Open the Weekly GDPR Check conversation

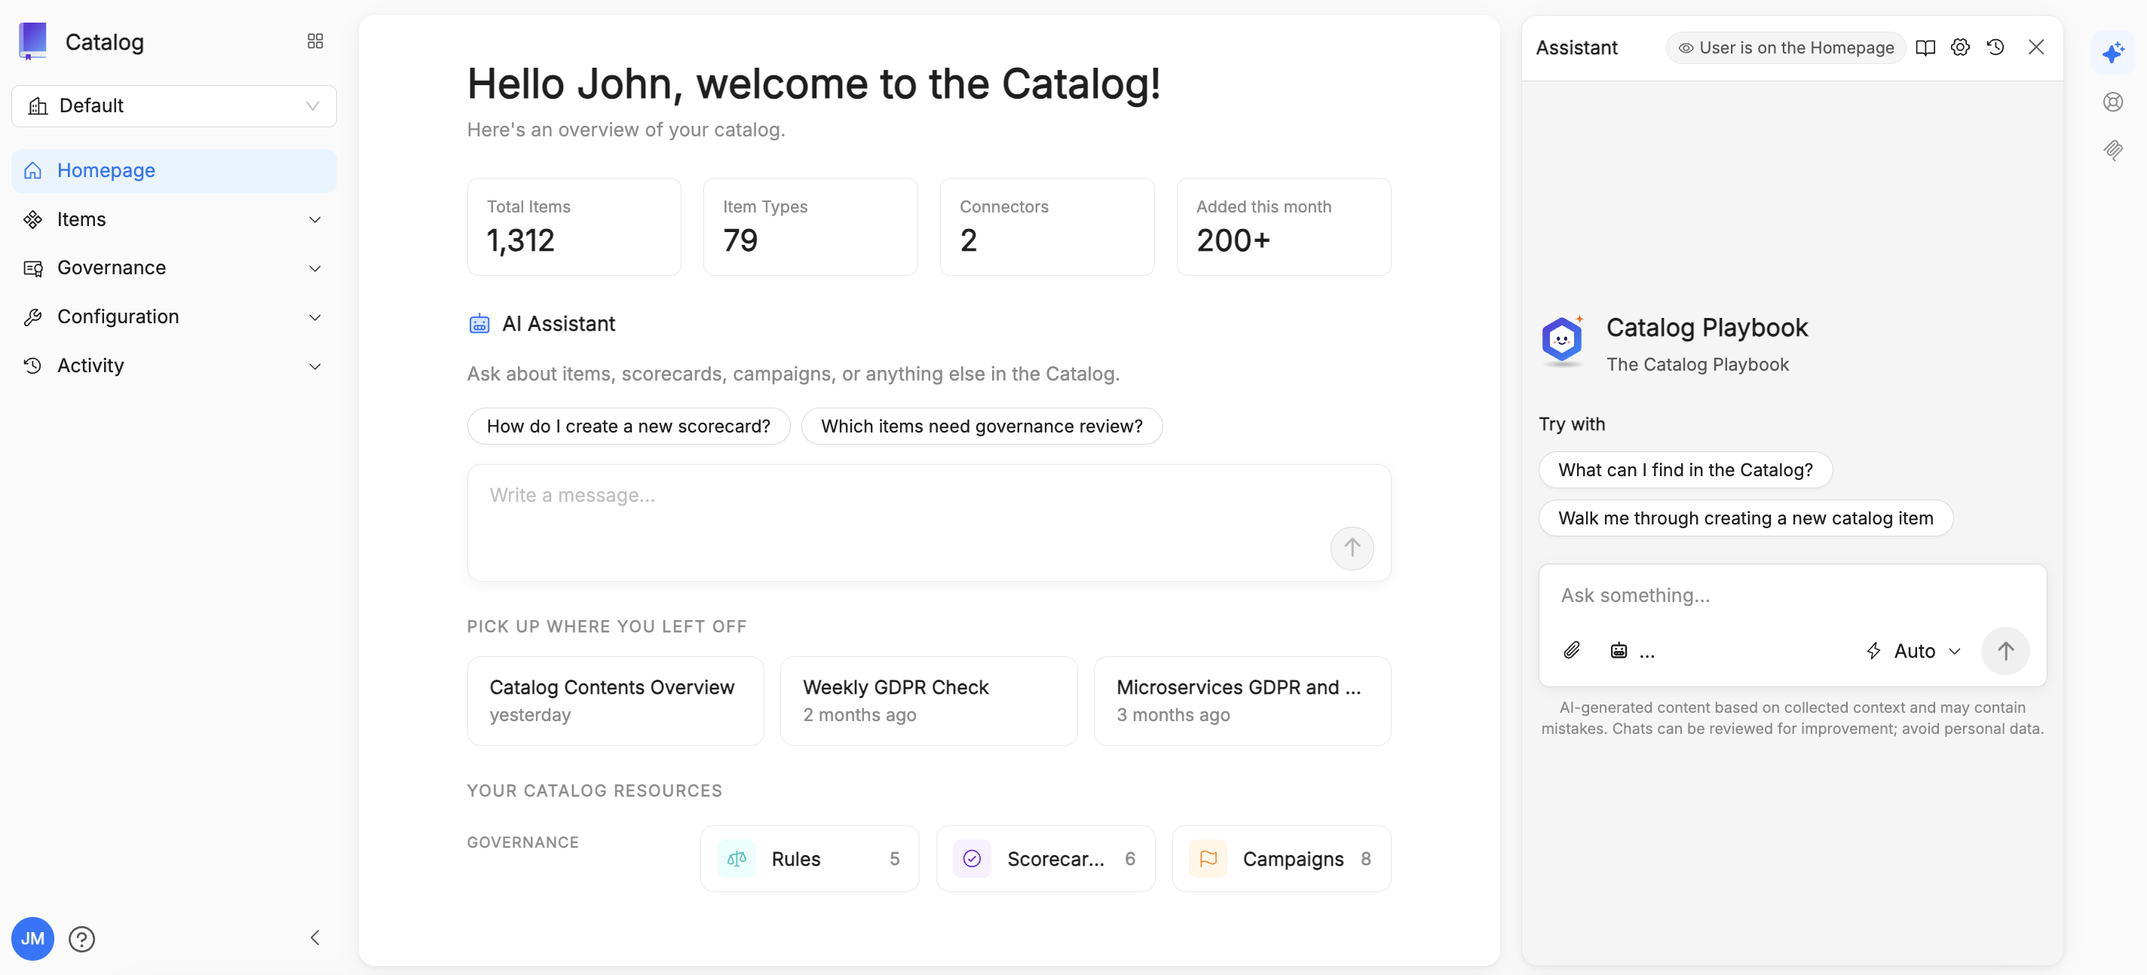pyautogui.click(x=930, y=701)
